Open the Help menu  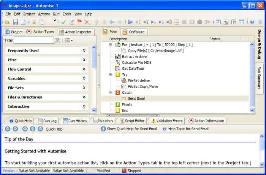(x=89, y=14)
